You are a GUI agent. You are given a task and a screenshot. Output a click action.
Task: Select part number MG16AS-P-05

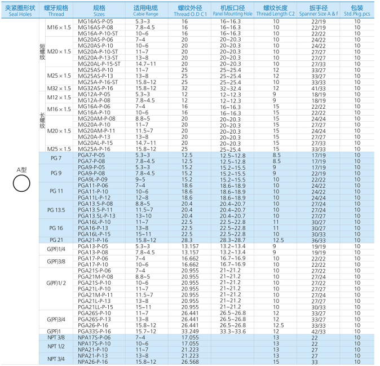point(95,21)
